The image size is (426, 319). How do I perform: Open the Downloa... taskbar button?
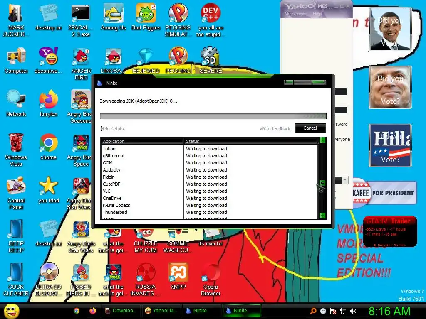[x=121, y=311]
